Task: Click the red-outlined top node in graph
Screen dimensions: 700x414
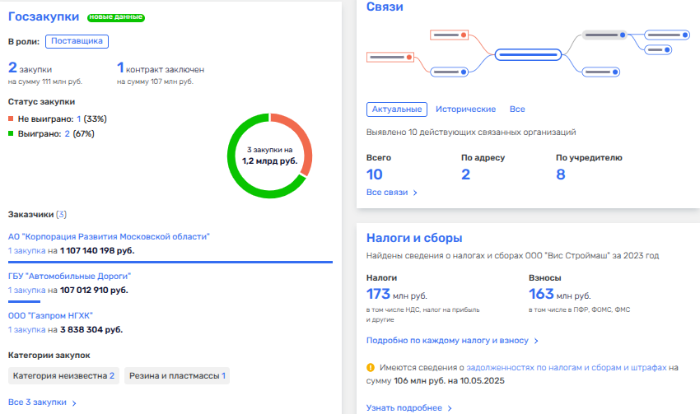Action: 450,35
